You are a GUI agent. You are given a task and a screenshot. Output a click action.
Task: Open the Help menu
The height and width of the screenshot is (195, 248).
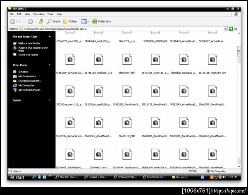[x=59, y=14]
